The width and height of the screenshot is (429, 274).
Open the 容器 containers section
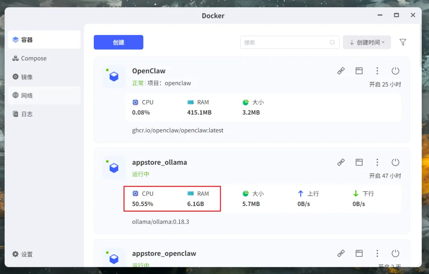[44, 40]
